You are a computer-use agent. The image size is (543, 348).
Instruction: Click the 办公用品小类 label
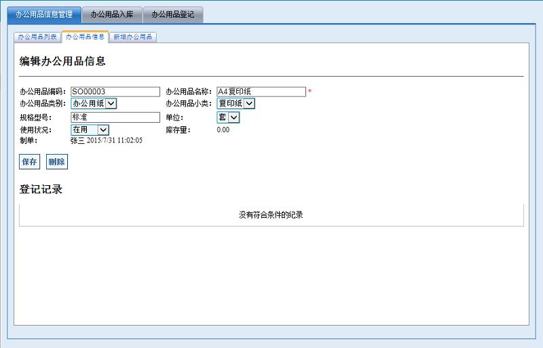(x=189, y=104)
